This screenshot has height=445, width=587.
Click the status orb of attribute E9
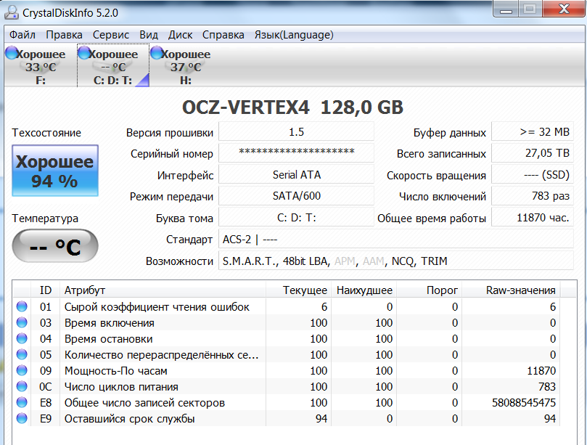22,418
